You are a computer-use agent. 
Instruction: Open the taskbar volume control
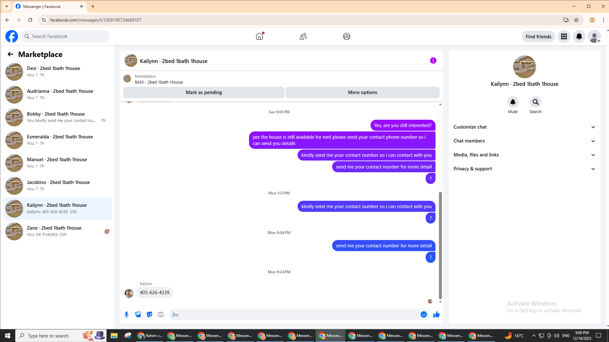coord(557,336)
